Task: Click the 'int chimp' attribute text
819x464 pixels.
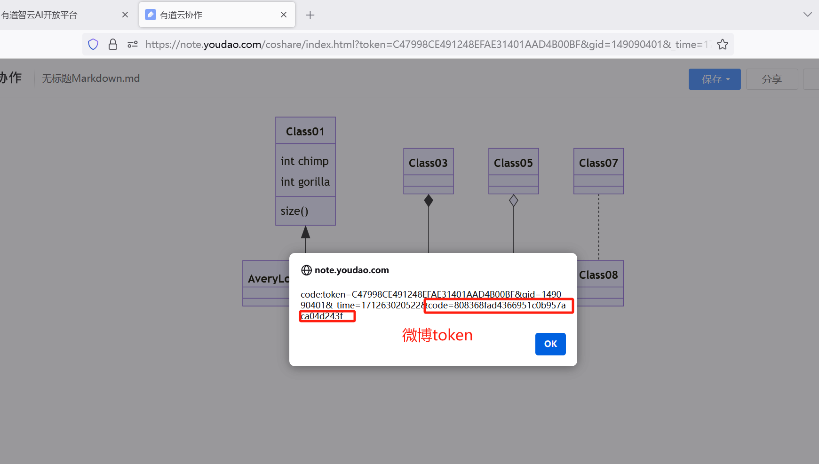Action: point(305,161)
